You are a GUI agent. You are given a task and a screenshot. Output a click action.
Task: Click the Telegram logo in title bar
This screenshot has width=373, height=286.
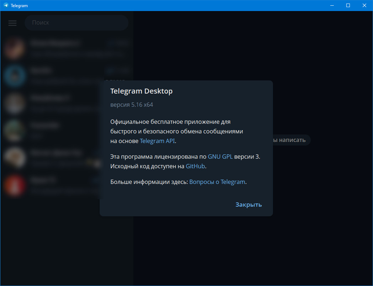pos(6,5)
